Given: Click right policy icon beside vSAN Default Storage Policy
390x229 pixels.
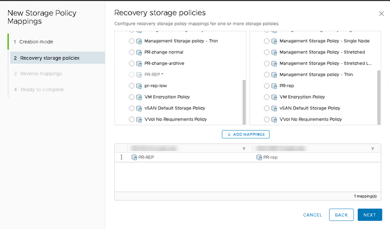Looking at the screenshot, I should coord(274,108).
